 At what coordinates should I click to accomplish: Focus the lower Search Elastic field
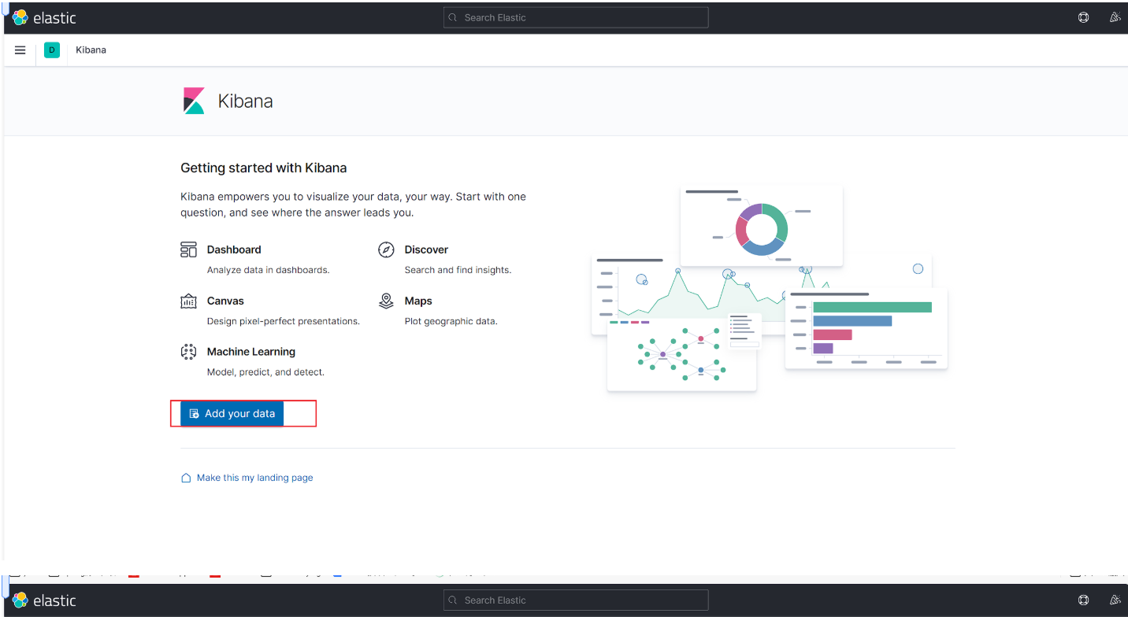576,600
